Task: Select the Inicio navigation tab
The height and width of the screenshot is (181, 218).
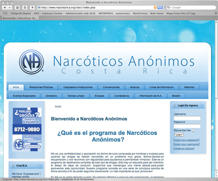Action: click(16, 87)
